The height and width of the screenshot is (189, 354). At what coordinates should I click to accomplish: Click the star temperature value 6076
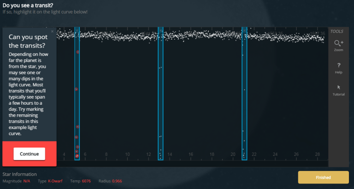[86, 181]
